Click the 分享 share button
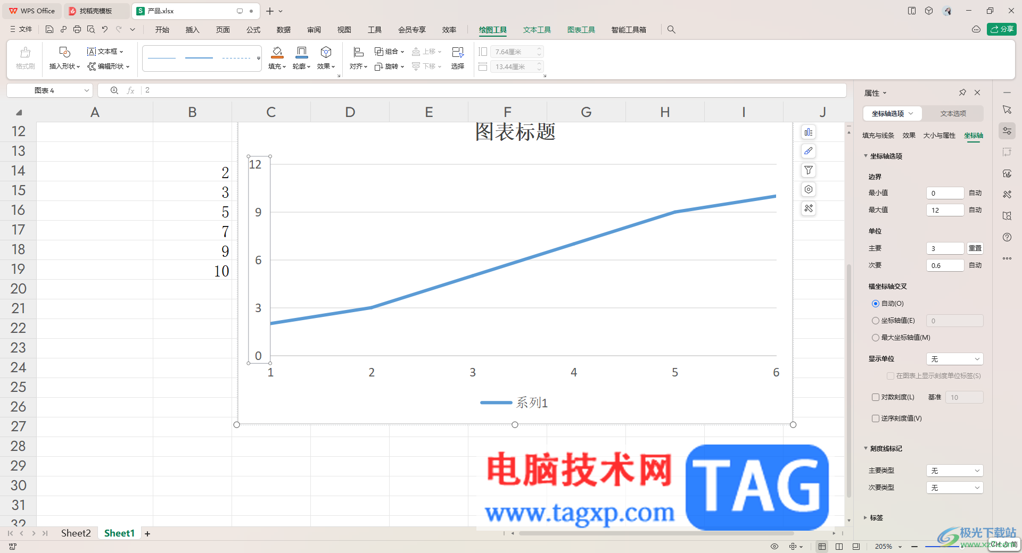 coord(1002,29)
